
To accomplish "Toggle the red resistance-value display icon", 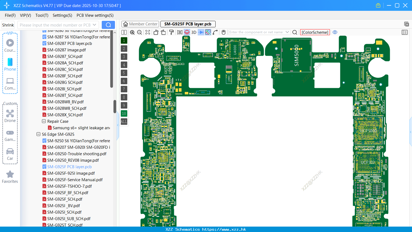I will 187,32.
